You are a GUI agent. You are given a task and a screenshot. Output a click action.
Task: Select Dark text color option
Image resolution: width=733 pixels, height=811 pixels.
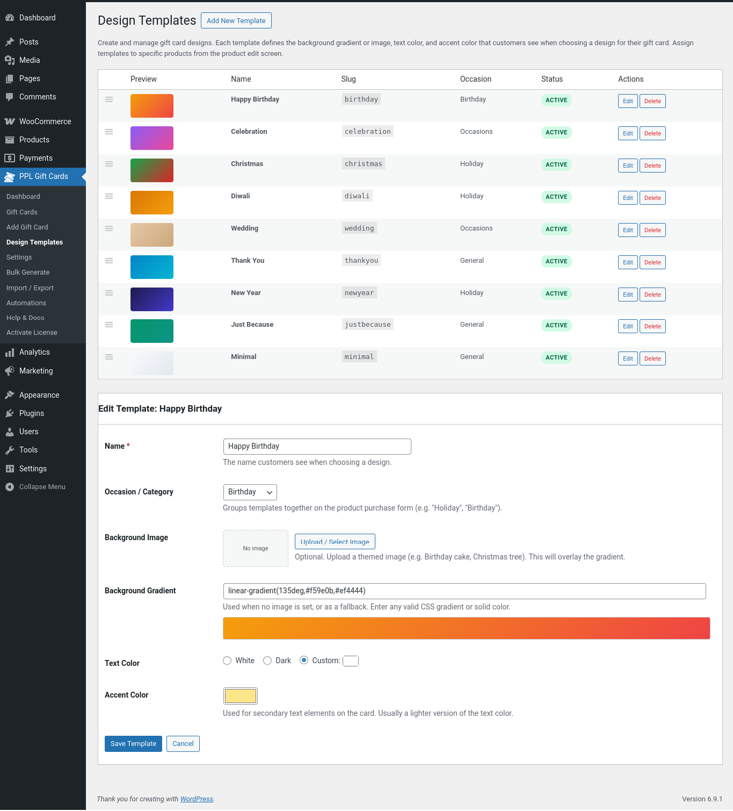267,661
